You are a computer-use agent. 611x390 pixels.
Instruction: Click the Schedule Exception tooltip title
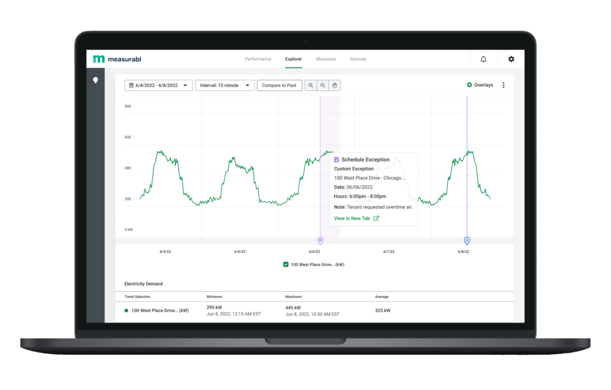366,160
